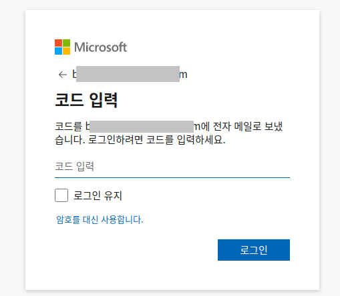Click the Microsoft logo
340x296 pixels.
coord(91,47)
